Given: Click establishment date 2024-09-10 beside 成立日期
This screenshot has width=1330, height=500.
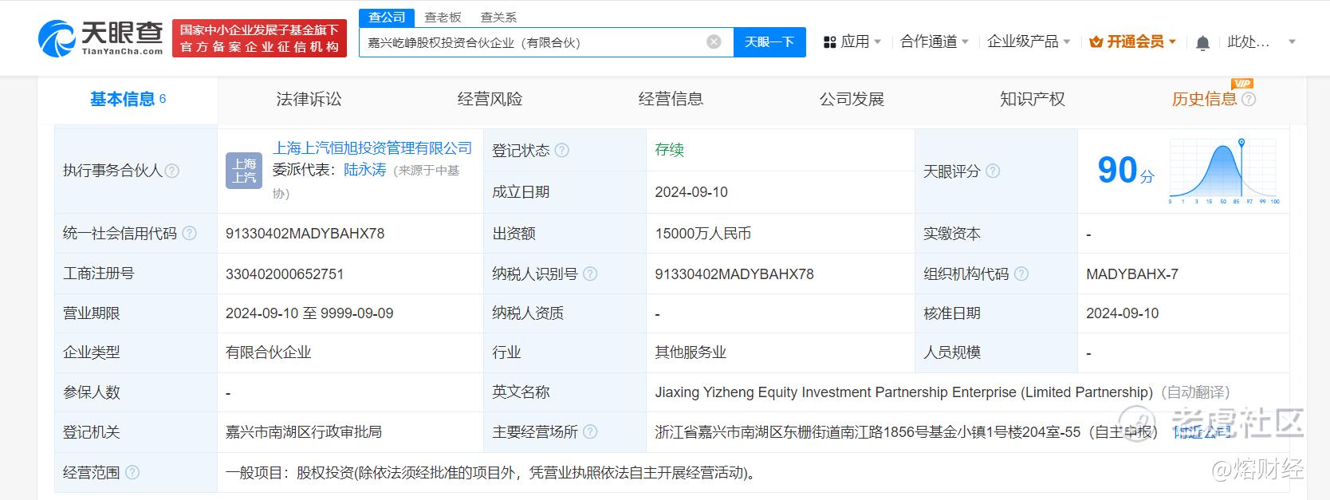Looking at the screenshot, I should [x=691, y=192].
